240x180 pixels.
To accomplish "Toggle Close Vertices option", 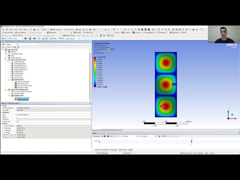I will [x=21, y=32].
